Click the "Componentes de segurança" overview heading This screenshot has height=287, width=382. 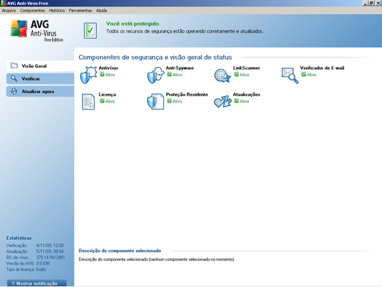click(155, 57)
